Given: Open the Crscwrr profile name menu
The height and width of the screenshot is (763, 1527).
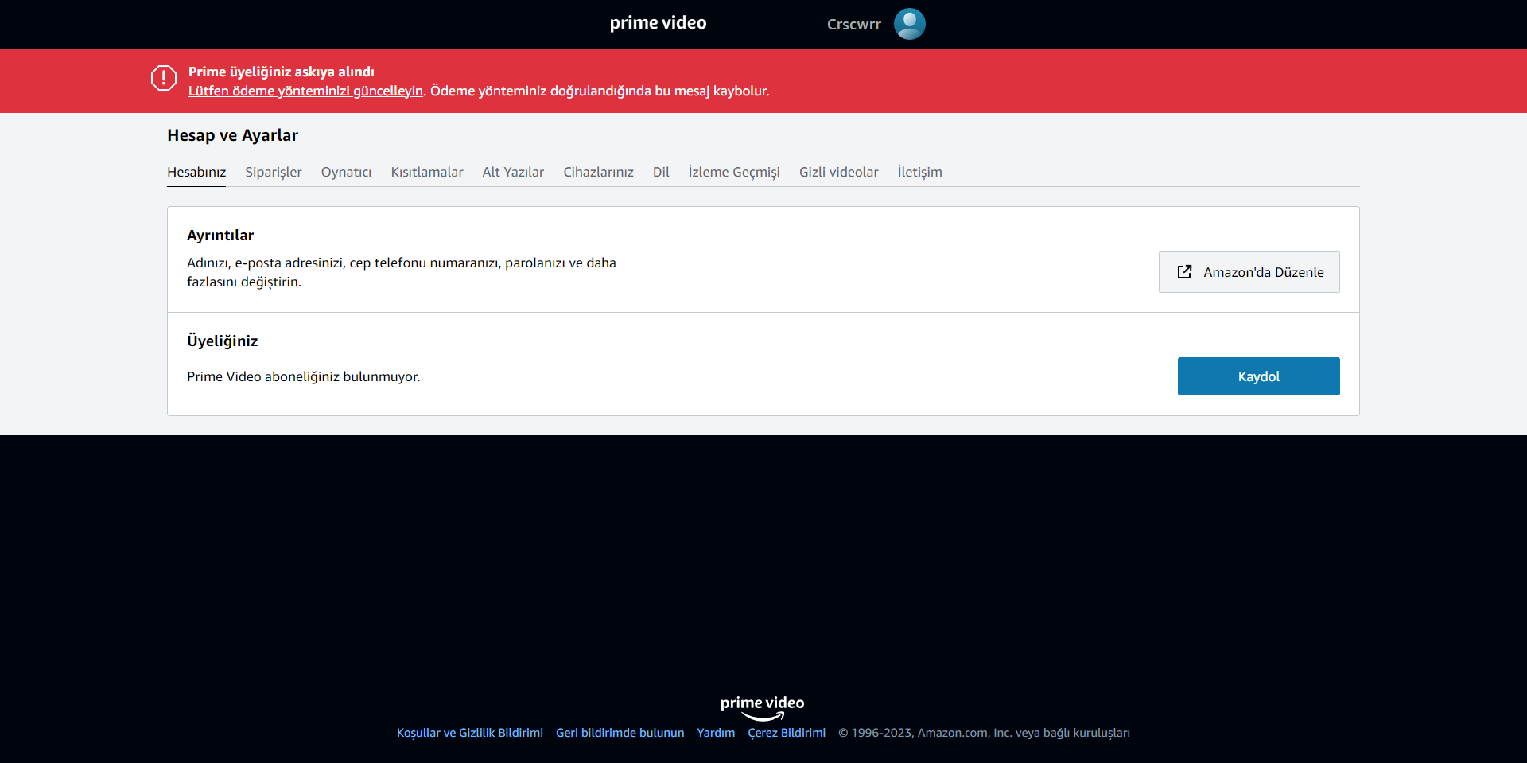Looking at the screenshot, I should [853, 25].
